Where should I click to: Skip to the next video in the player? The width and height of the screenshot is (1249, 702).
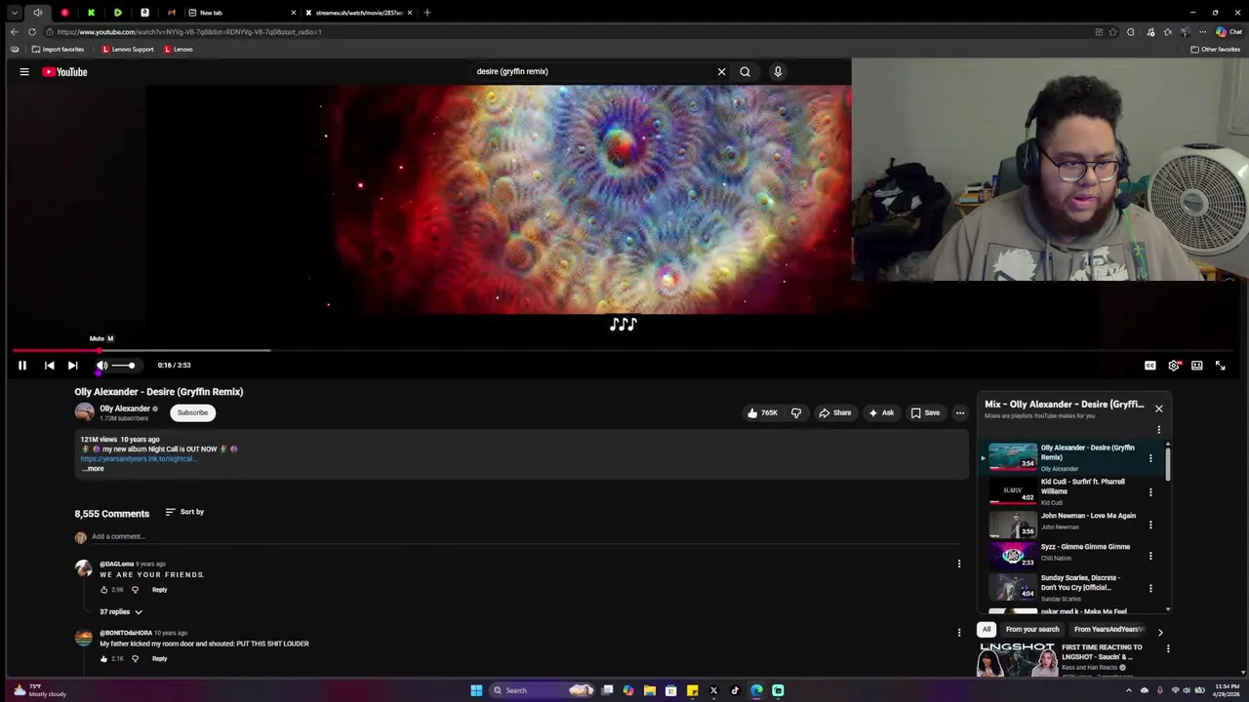point(72,366)
